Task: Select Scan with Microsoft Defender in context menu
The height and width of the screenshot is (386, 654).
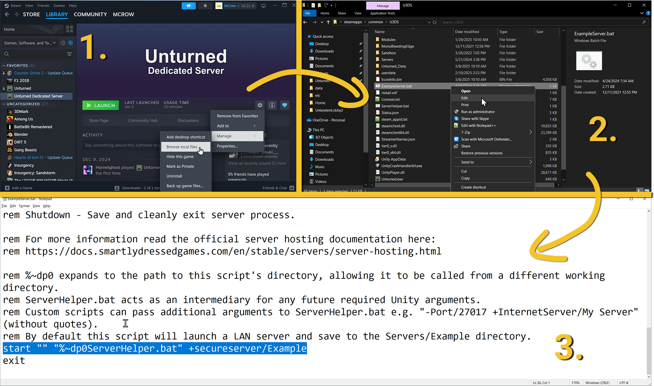Action: [x=486, y=139]
